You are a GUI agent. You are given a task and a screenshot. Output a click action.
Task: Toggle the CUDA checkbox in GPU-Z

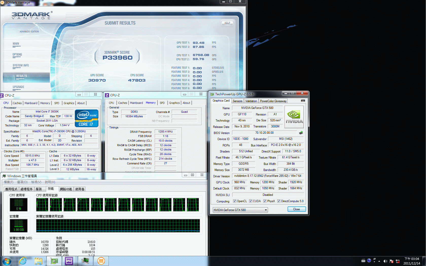[x=251, y=201]
